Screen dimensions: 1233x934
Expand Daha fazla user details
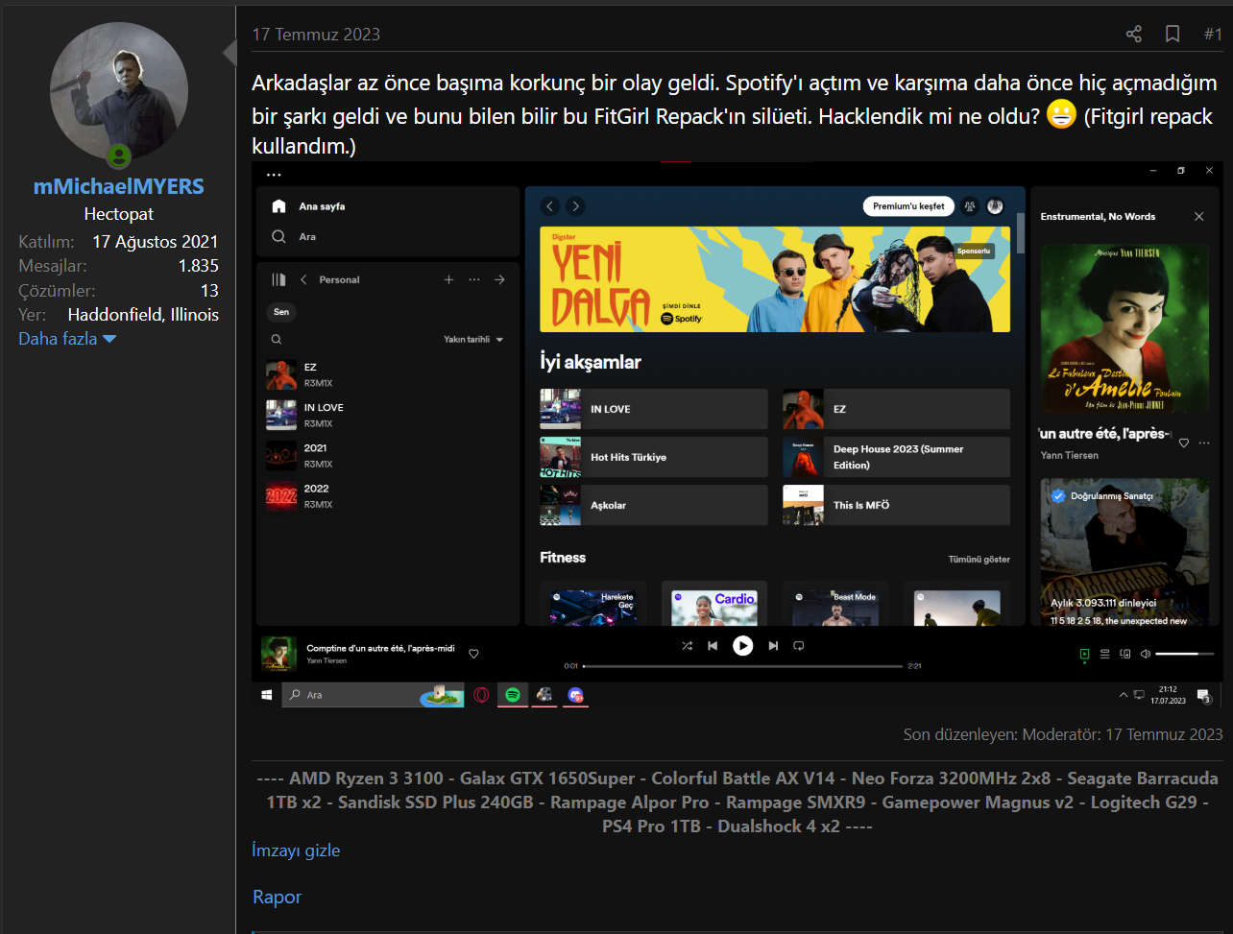tap(67, 339)
